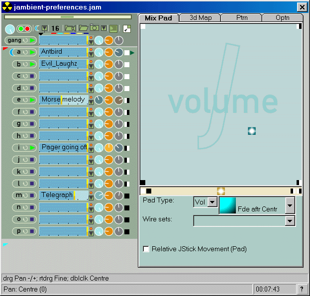Click the help question mark button
The width and height of the screenshot is (310, 296).
301,289
